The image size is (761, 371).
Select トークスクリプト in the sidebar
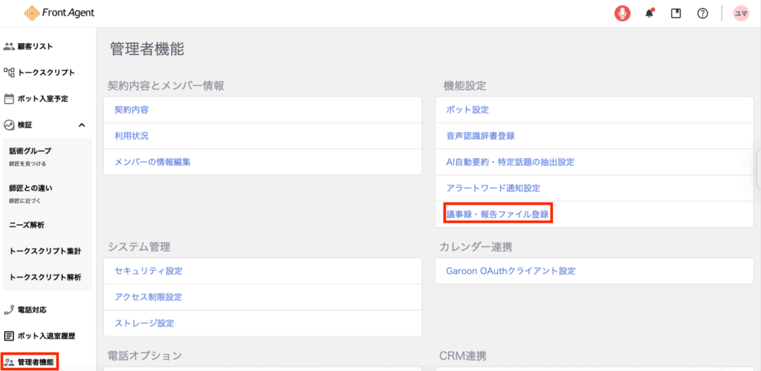45,73
